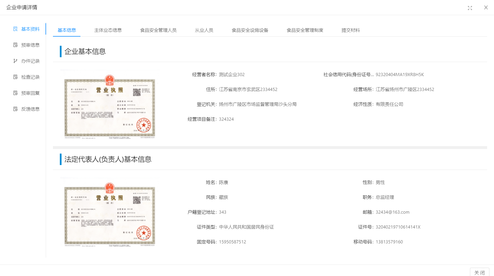Open the business license image in 企业基本信息
This screenshot has height=276, width=494.
click(x=110, y=105)
